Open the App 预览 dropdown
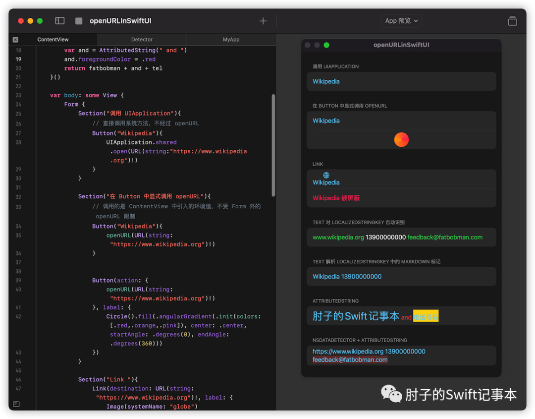535x419 pixels. [401, 21]
